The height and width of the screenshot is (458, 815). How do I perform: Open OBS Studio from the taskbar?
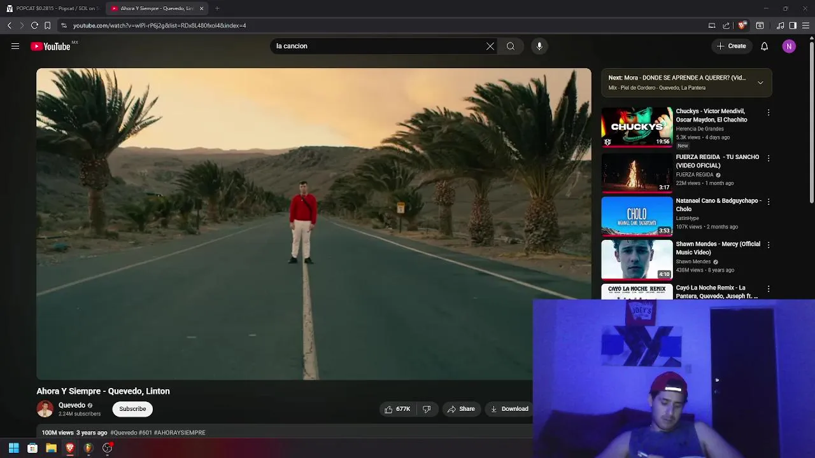107,448
